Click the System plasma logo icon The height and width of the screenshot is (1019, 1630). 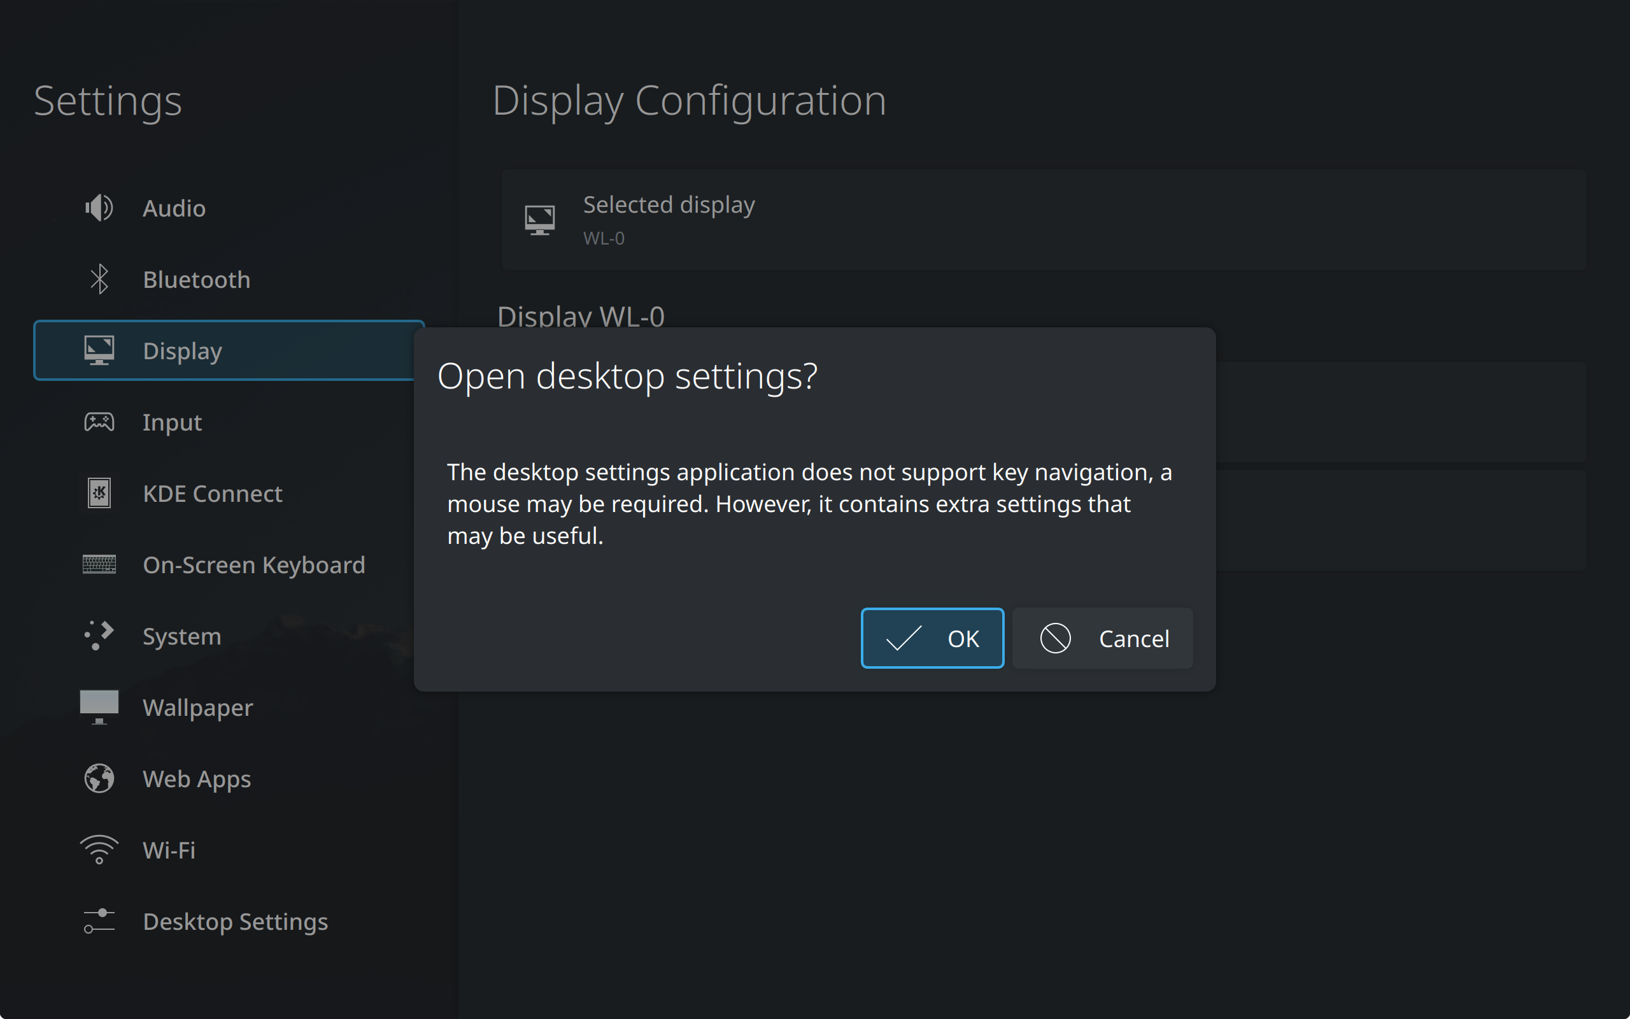tap(99, 636)
